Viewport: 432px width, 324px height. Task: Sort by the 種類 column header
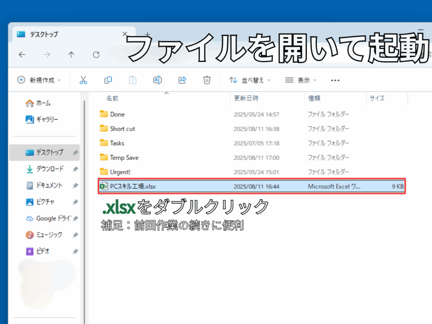click(x=314, y=98)
